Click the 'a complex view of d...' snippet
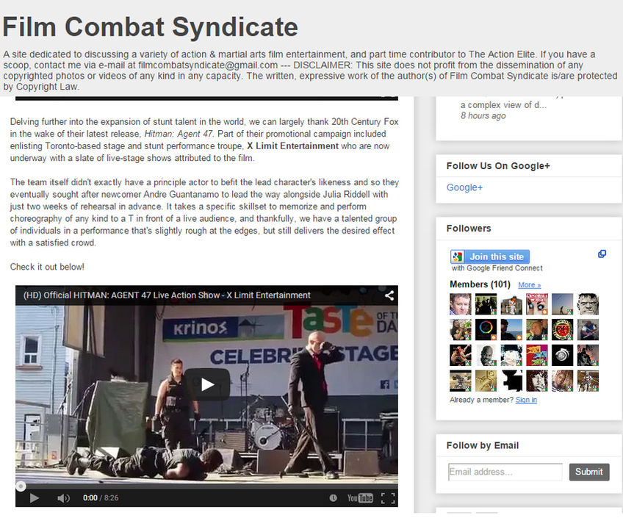The width and height of the screenshot is (623, 521). pyautogui.click(x=503, y=105)
